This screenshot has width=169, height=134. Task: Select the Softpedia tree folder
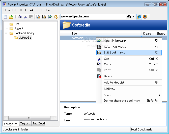25,38
